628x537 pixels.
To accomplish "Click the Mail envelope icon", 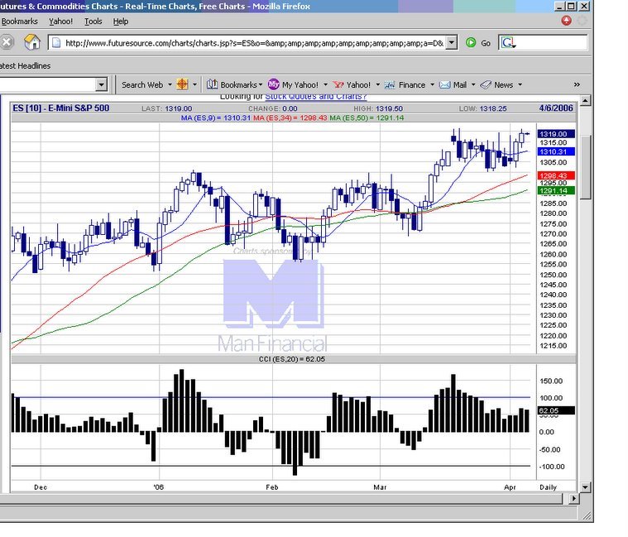I will pyautogui.click(x=444, y=85).
